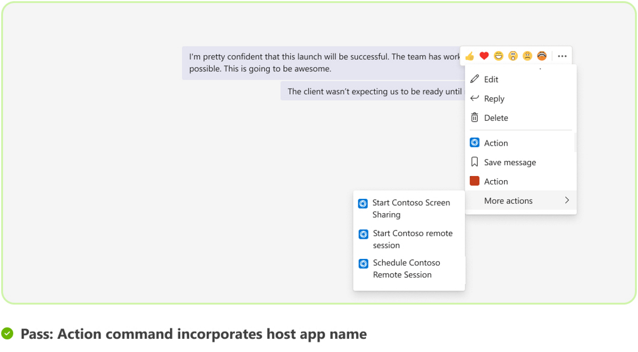Select Reply in the context menu
This screenshot has width=638, height=352.
[494, 98]
